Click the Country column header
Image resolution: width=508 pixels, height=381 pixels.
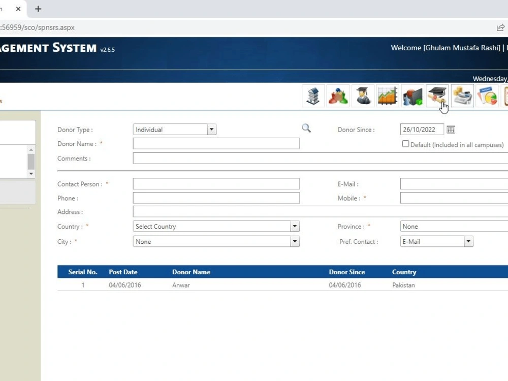[404, 272]
